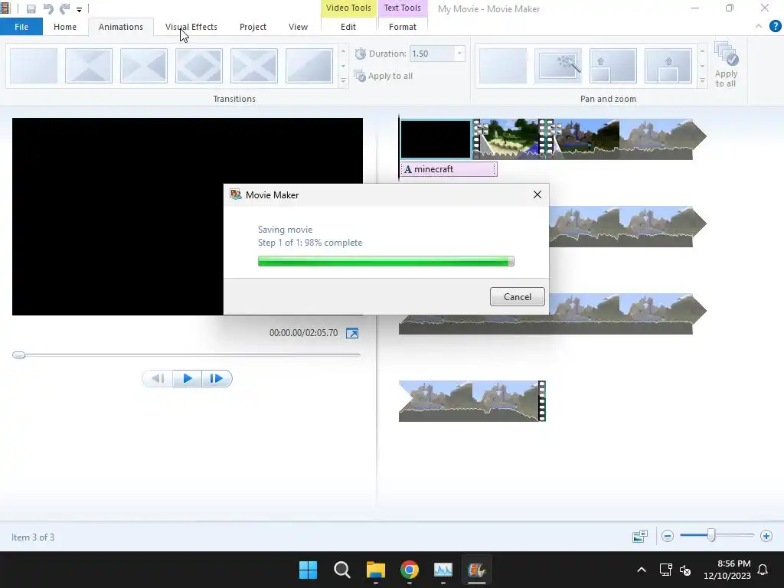Select the pan up-left zoom effect thumbnail

[x=613, y=66]
